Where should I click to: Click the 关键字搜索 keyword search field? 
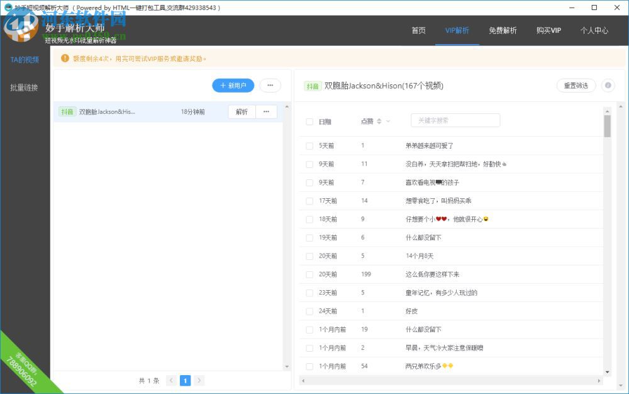[455, 120]
